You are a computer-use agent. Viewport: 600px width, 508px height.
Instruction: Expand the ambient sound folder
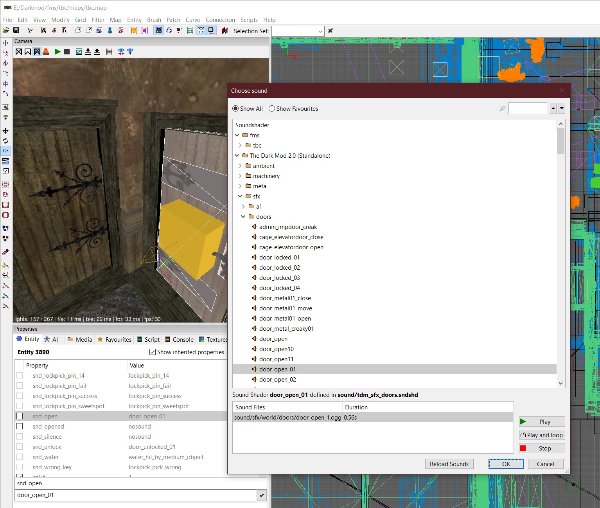[240, 166]
